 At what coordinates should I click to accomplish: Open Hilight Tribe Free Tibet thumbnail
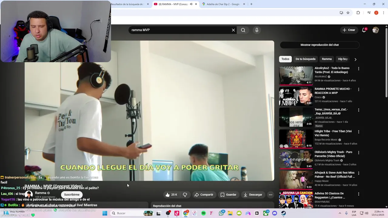point(296,139)
